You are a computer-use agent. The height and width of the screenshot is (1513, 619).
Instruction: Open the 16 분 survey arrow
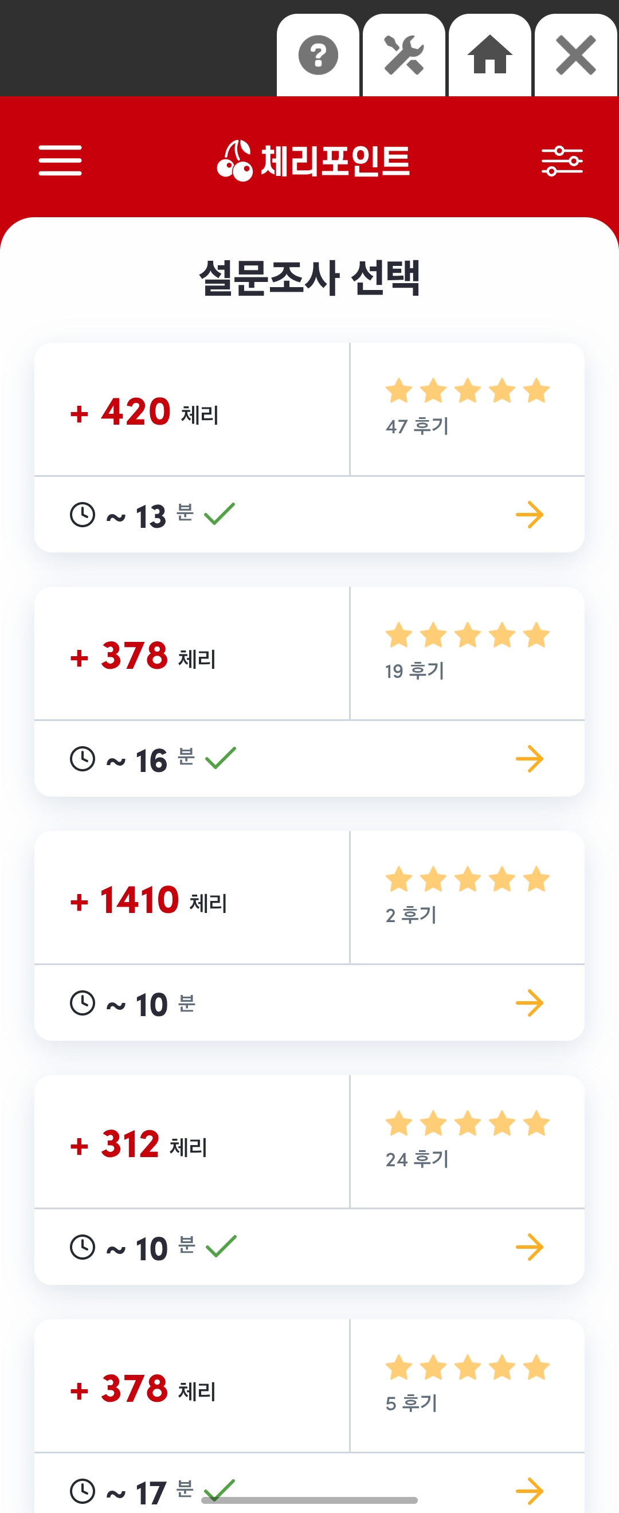(530, 759)
